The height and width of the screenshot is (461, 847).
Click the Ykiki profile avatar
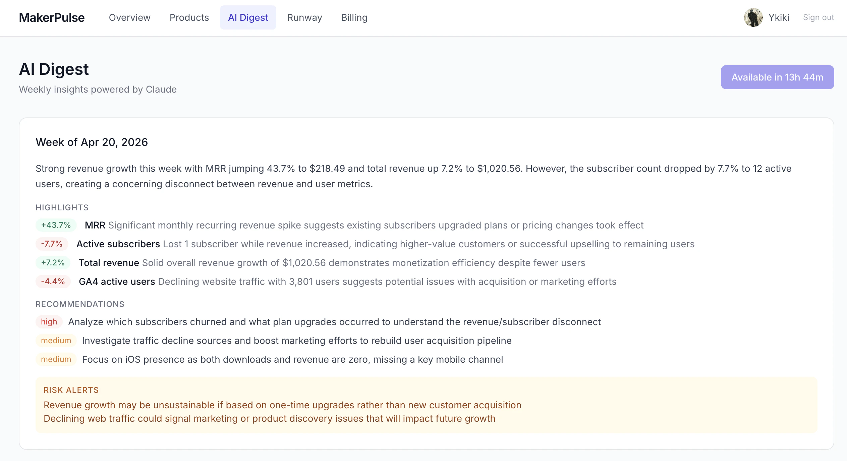pyautogui.click(x=753, y=17)
